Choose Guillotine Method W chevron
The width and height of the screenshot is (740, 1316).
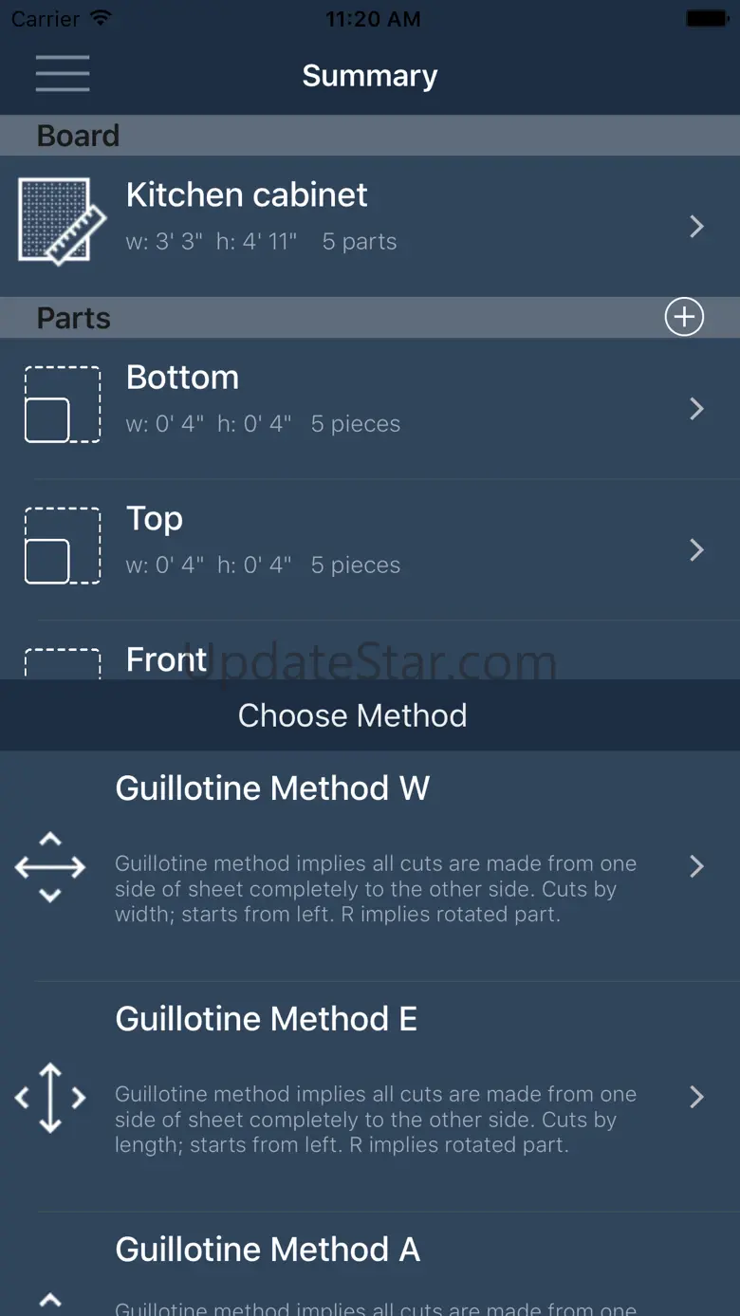click(696, 865)
